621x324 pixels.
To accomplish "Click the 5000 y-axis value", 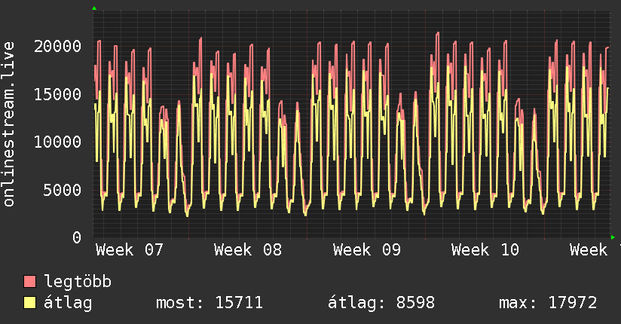I will pyautogui.click(x=63, y=190).
